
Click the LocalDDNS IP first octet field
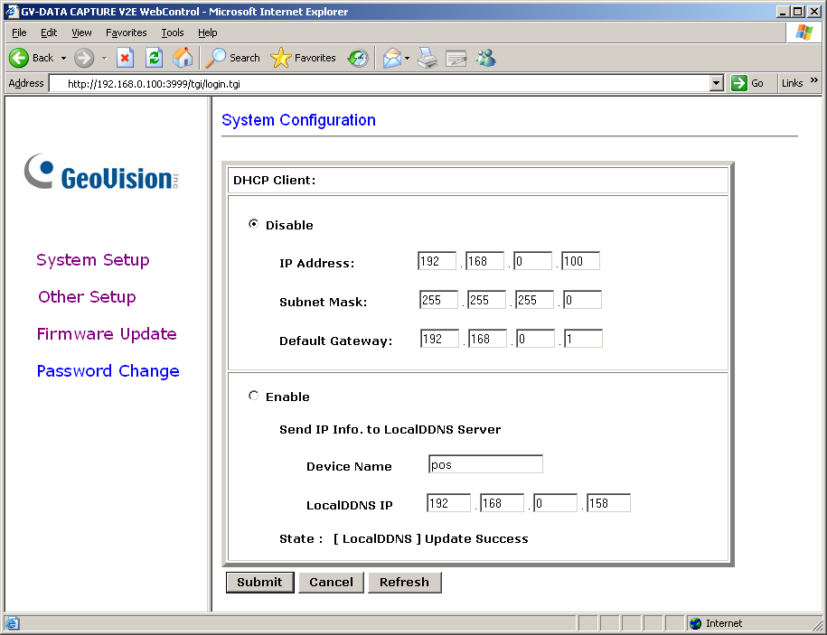(449, 503)
